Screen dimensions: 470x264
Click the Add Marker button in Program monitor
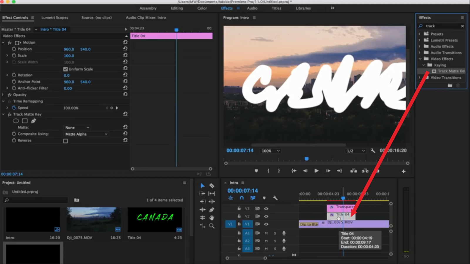pyautogui.click(x=256, y=171)
